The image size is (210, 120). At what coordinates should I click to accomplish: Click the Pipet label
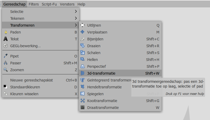pyautogui.click(x=14, y=56)
